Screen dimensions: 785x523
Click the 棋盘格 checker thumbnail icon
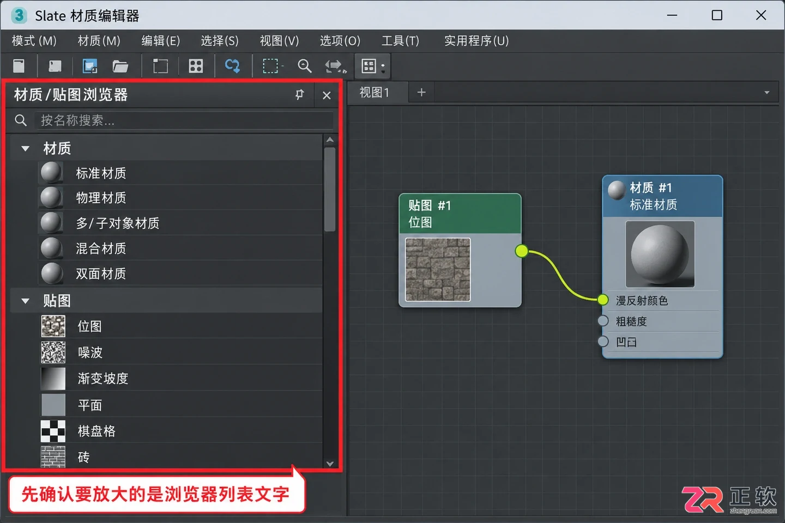[53, 431]
